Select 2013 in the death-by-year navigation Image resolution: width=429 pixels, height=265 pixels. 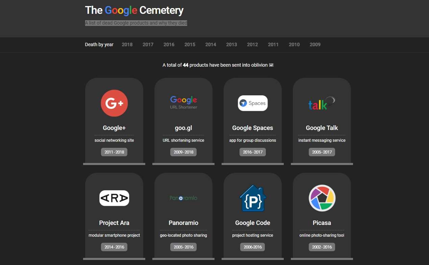[231, 44]
